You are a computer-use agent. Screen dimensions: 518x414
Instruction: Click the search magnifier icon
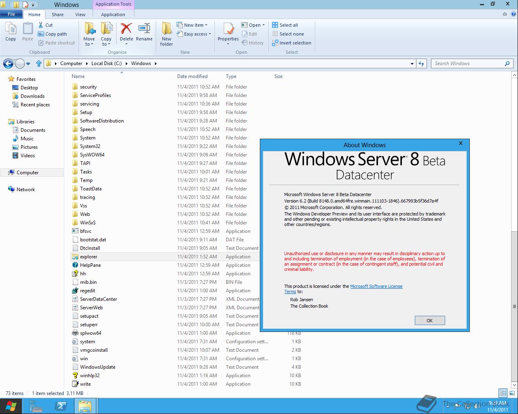point(507,63)
